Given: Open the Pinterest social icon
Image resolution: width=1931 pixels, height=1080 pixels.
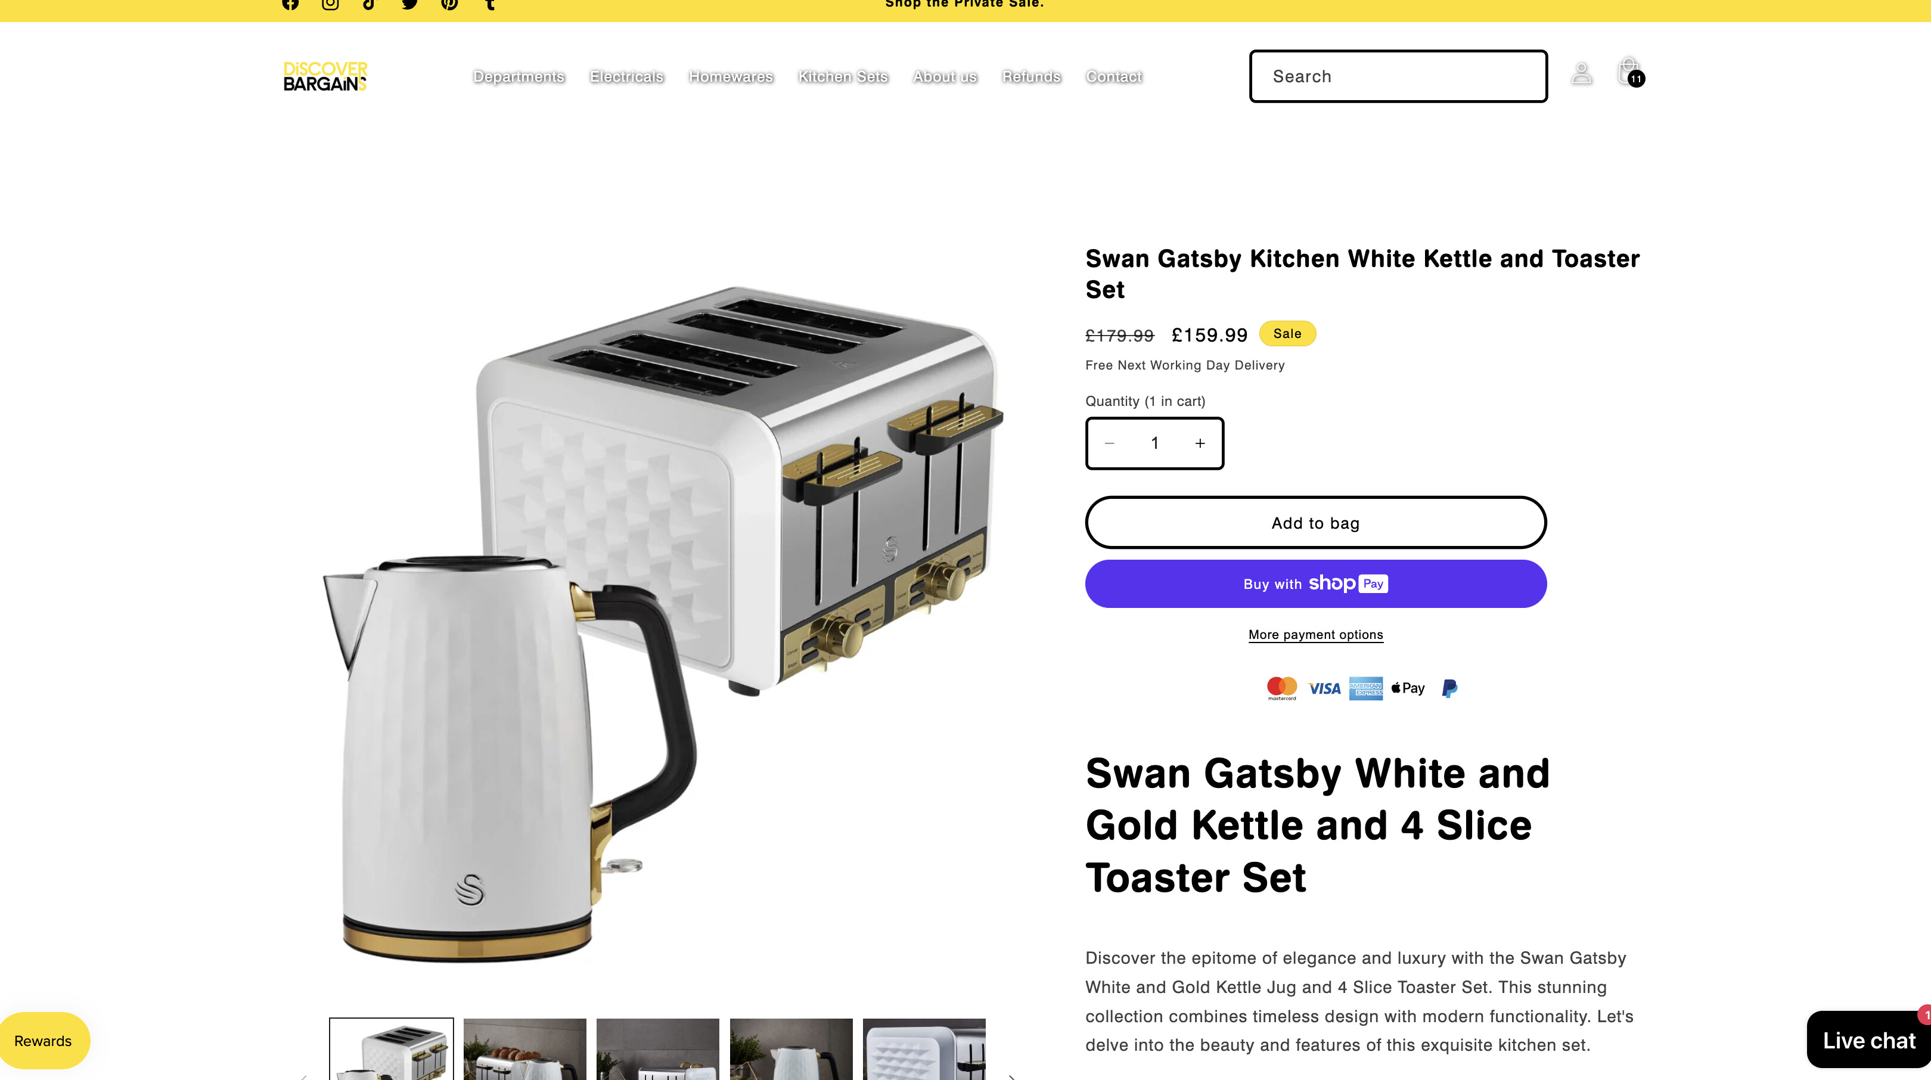Looking at the screenshot, I should (449, 5).
